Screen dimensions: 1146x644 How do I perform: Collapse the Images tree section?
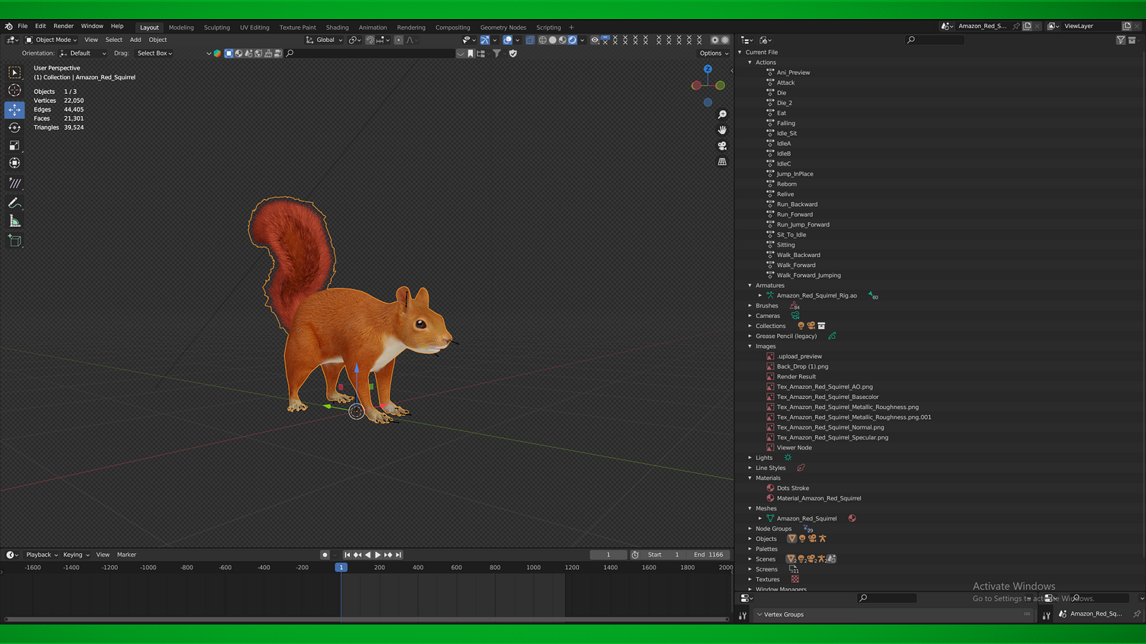[x=750, y=346]
